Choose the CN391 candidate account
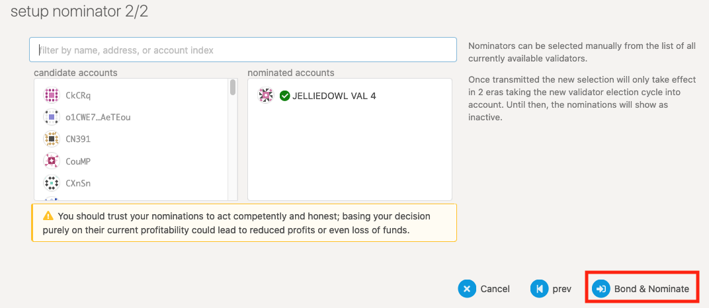 [x=78, y=139]
